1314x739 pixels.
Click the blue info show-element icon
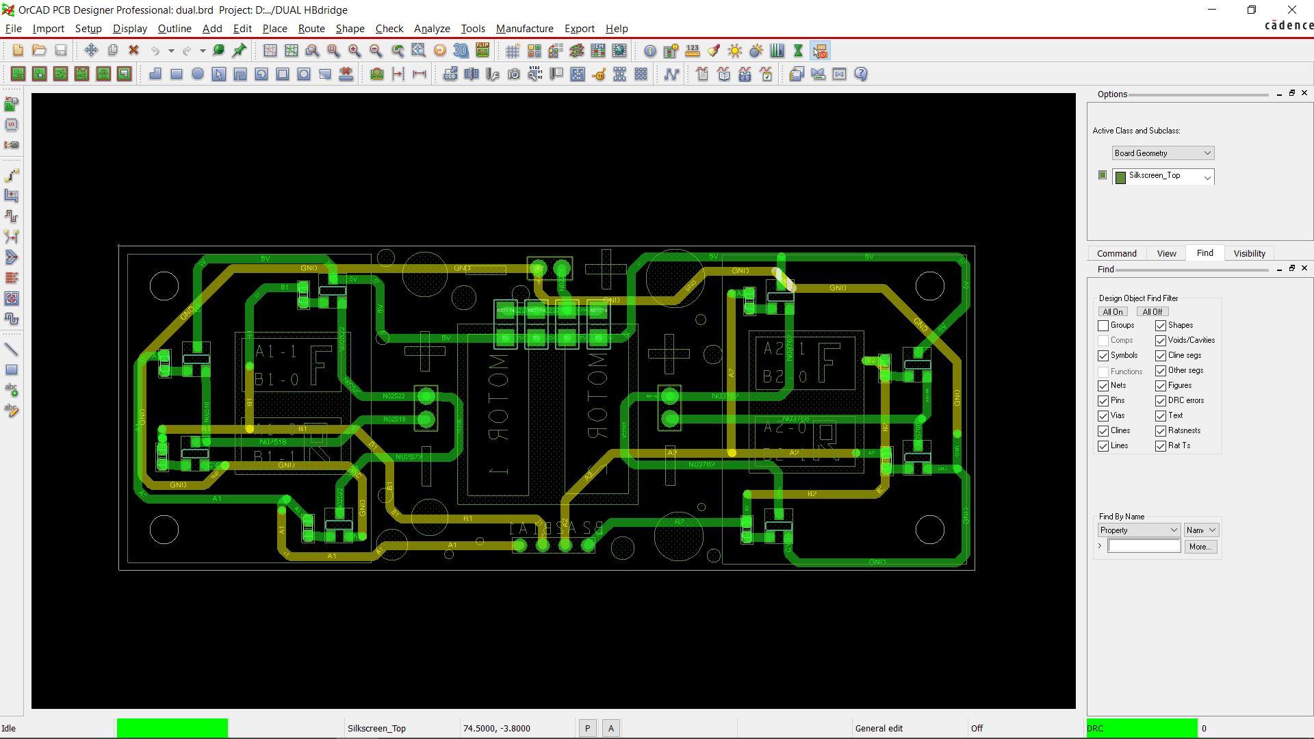[x=650, y=51]
